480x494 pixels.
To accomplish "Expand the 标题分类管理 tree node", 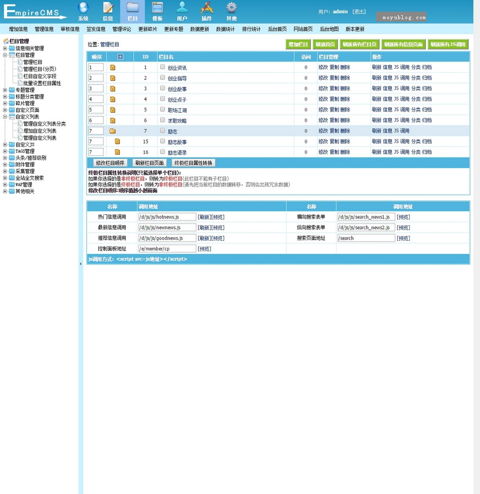I will pos(5,97).
